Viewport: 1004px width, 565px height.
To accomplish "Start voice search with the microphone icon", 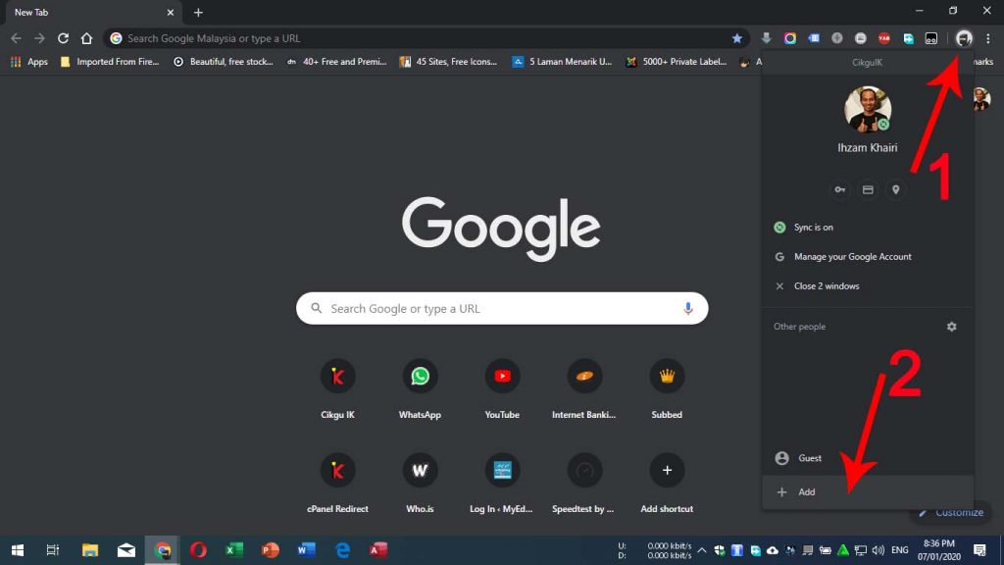I will (687, 309).
